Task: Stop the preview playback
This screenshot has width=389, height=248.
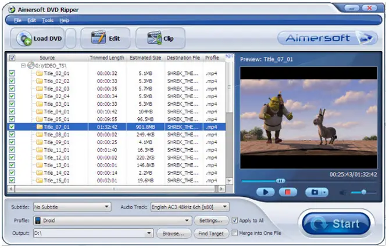Action: click(x=288, y=192)
